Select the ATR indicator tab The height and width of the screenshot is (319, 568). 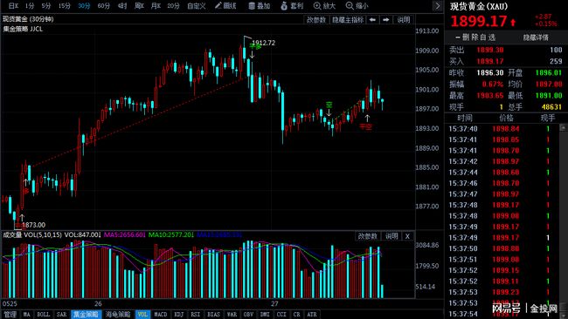[312, 315]
